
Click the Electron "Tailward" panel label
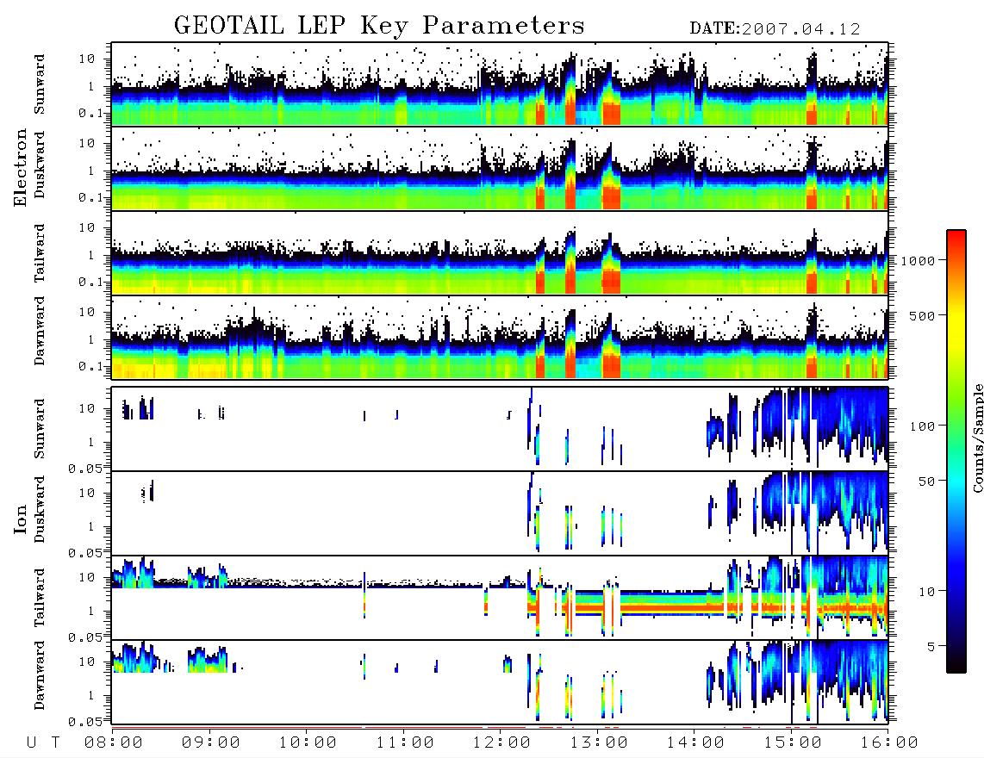[x=40, y=253]
